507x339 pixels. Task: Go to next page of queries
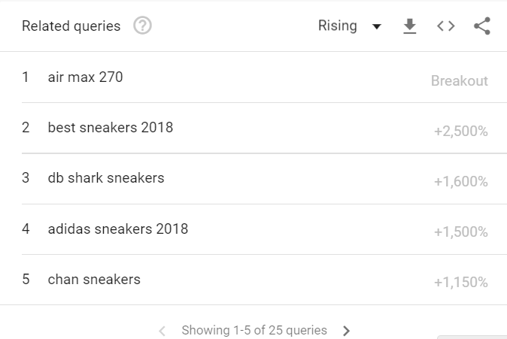pos(346,331)
